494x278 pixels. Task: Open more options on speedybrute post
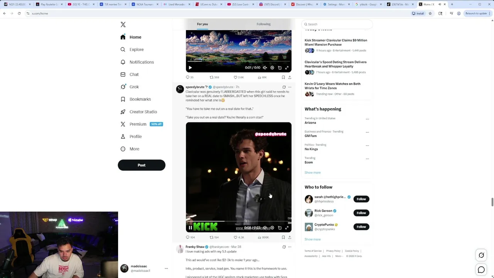(290, 87)
